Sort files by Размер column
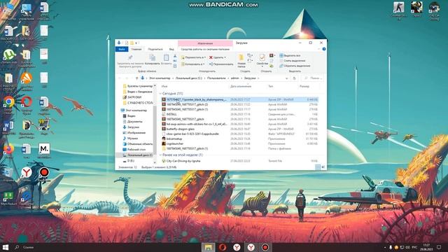 pos(304,86)
